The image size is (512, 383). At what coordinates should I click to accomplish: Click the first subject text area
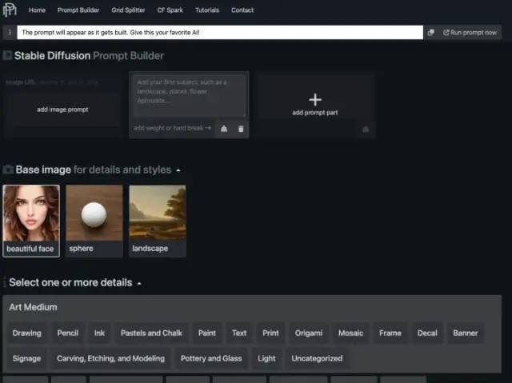point(189,95)
